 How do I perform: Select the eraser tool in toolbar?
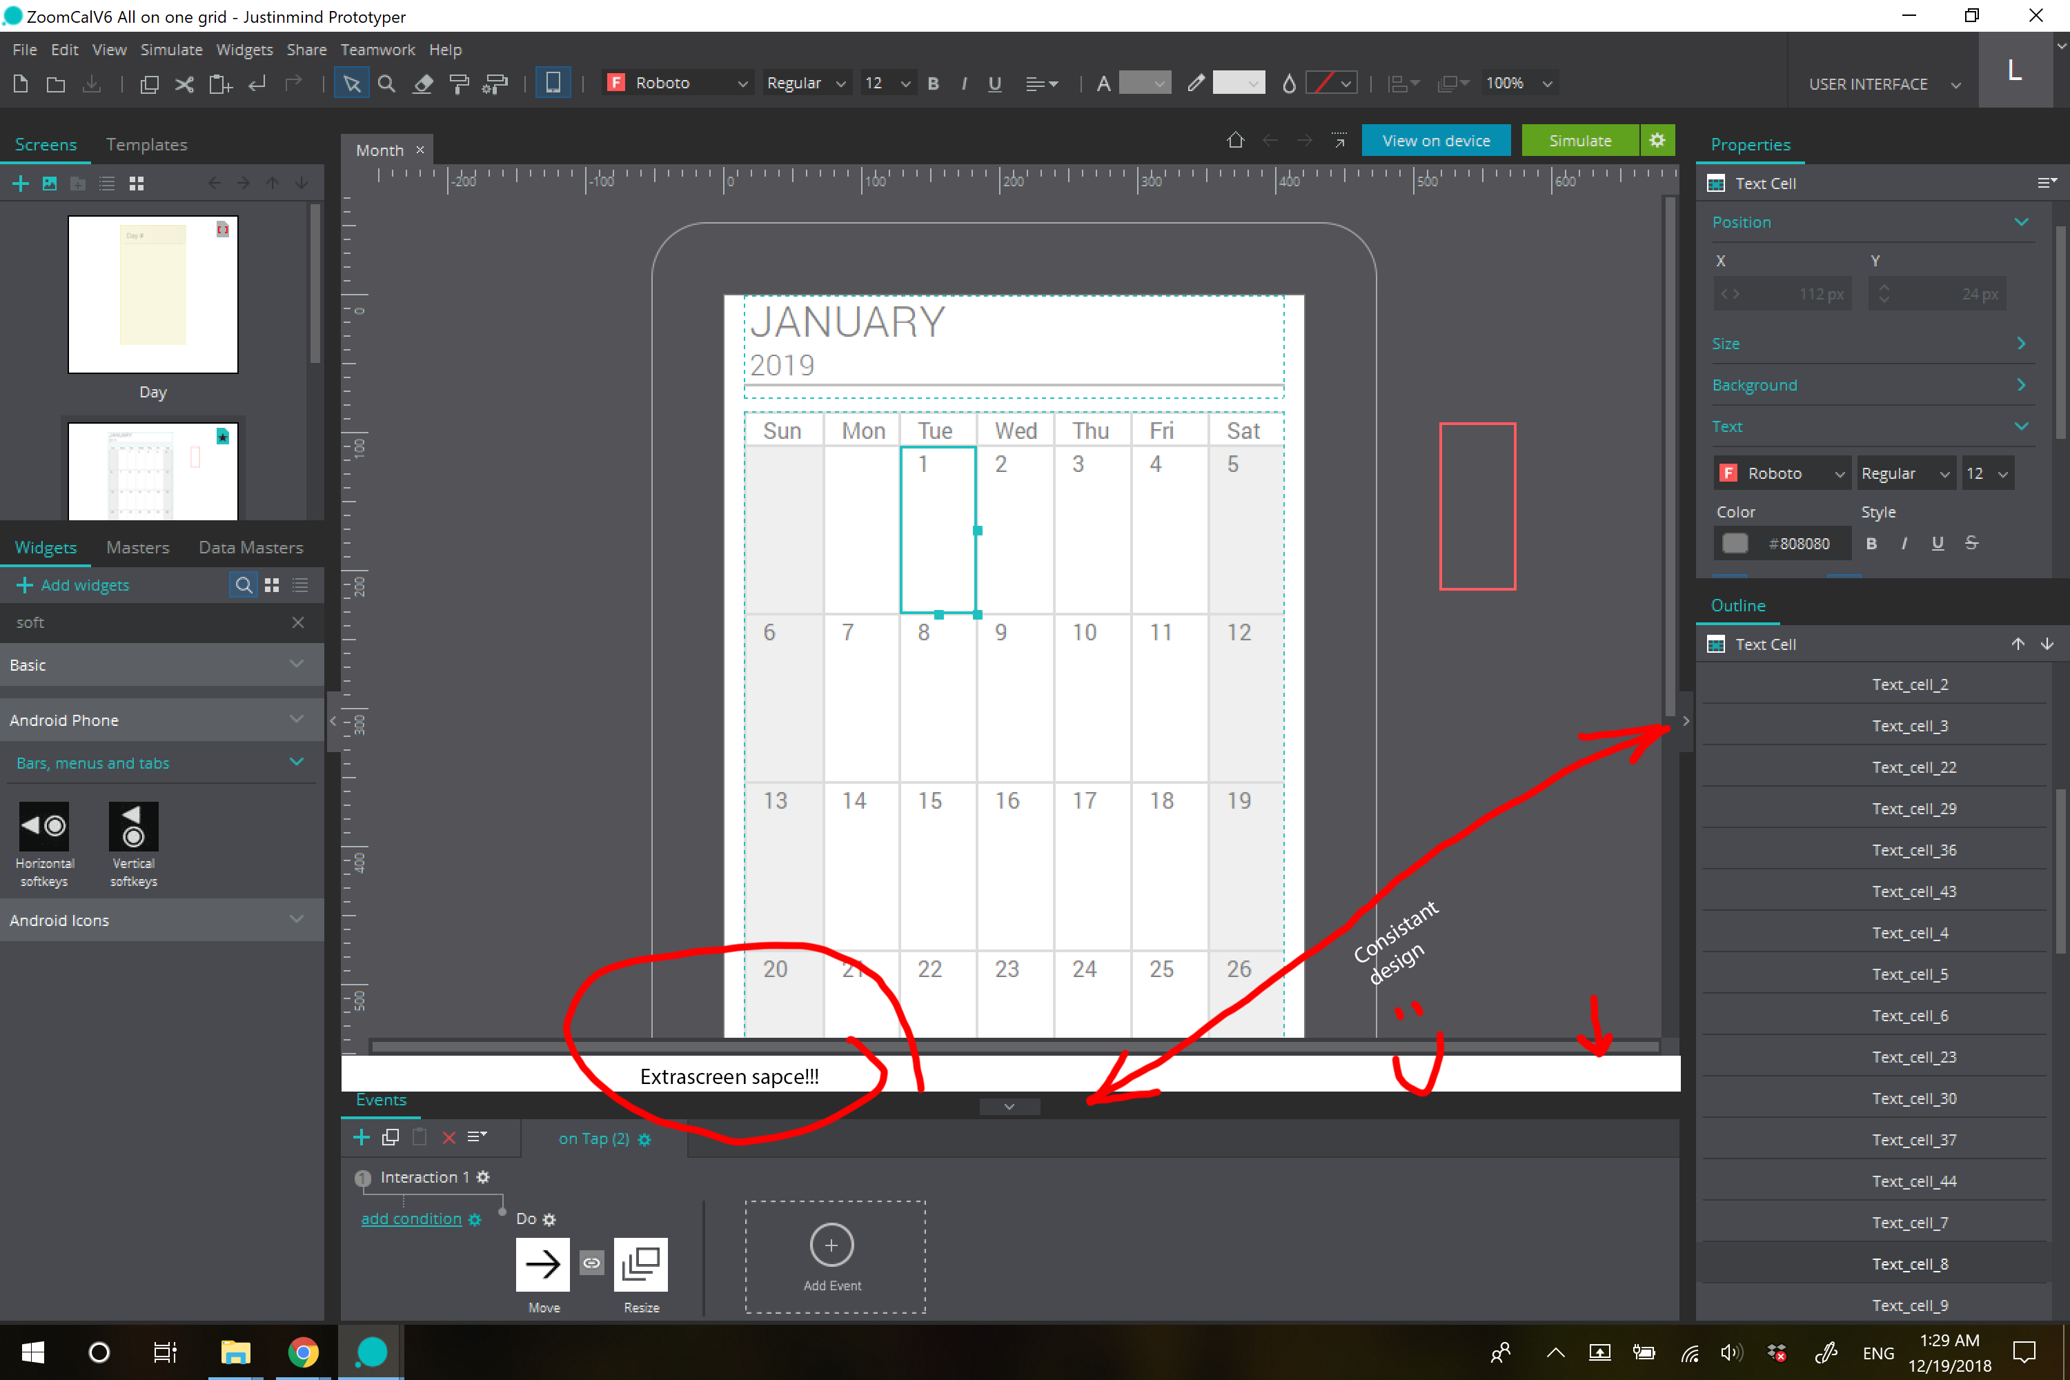click(424, 83)
